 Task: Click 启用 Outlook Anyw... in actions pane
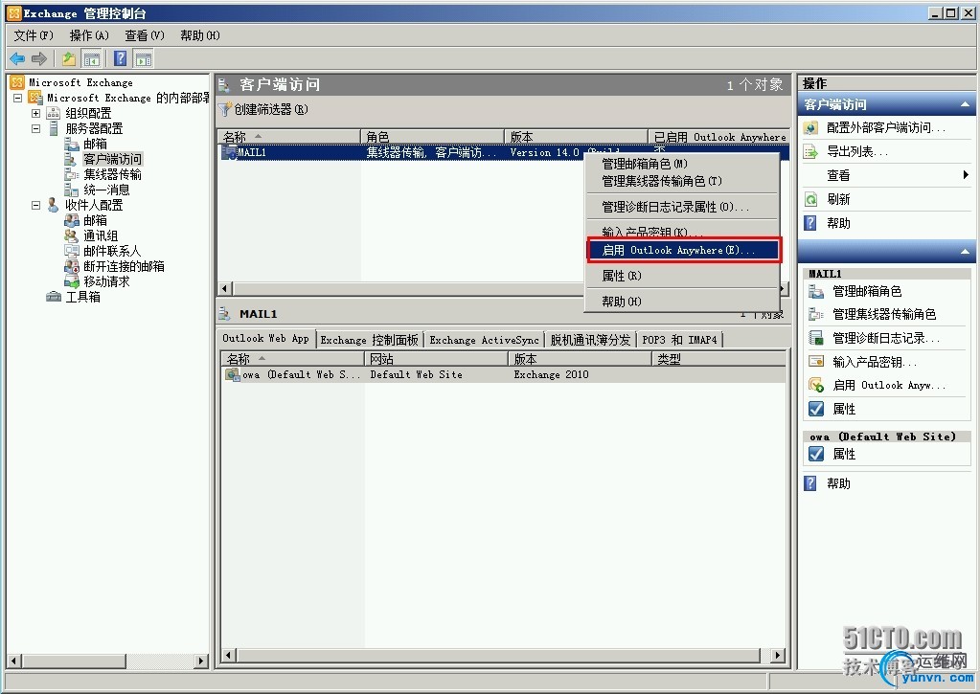(x=888, y=385)
